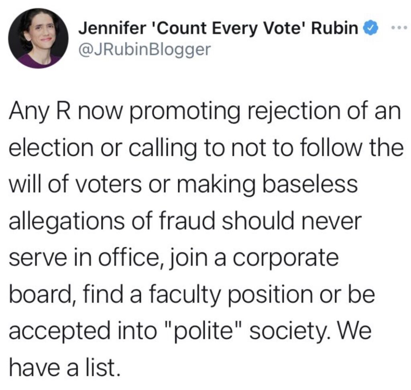This screenshot has width=411, height=390.
Task: Click the line "election or calling to not to follow the"
Action: pyautogui.click(x=206, y=148)
